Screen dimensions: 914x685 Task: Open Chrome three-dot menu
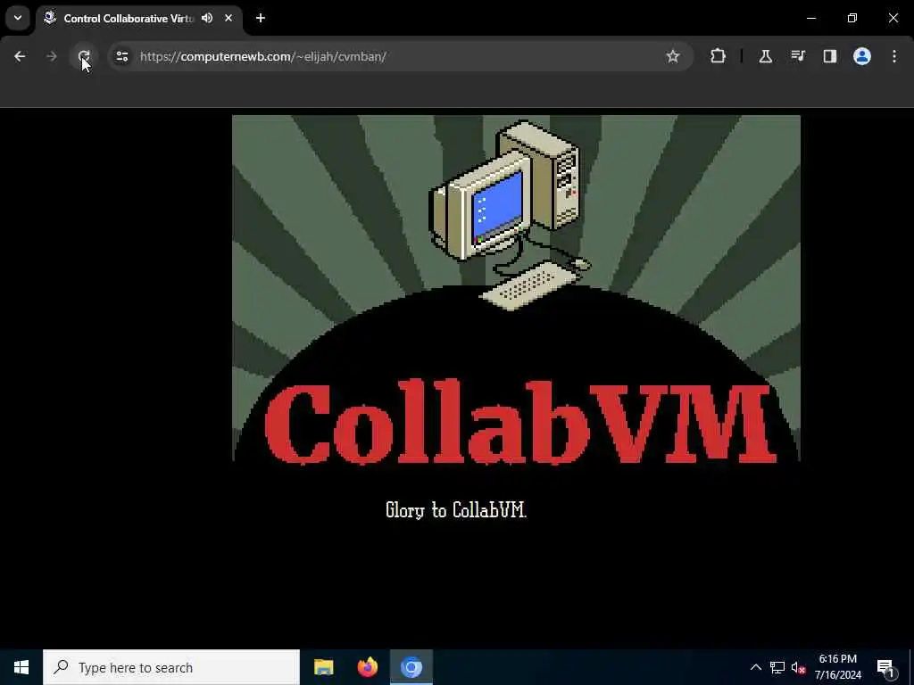click(894, 56)
